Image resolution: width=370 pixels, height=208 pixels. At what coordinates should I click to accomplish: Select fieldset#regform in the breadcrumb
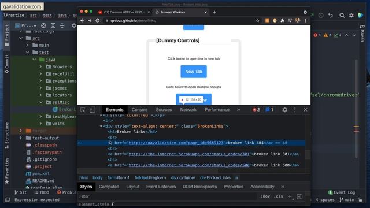150,178
